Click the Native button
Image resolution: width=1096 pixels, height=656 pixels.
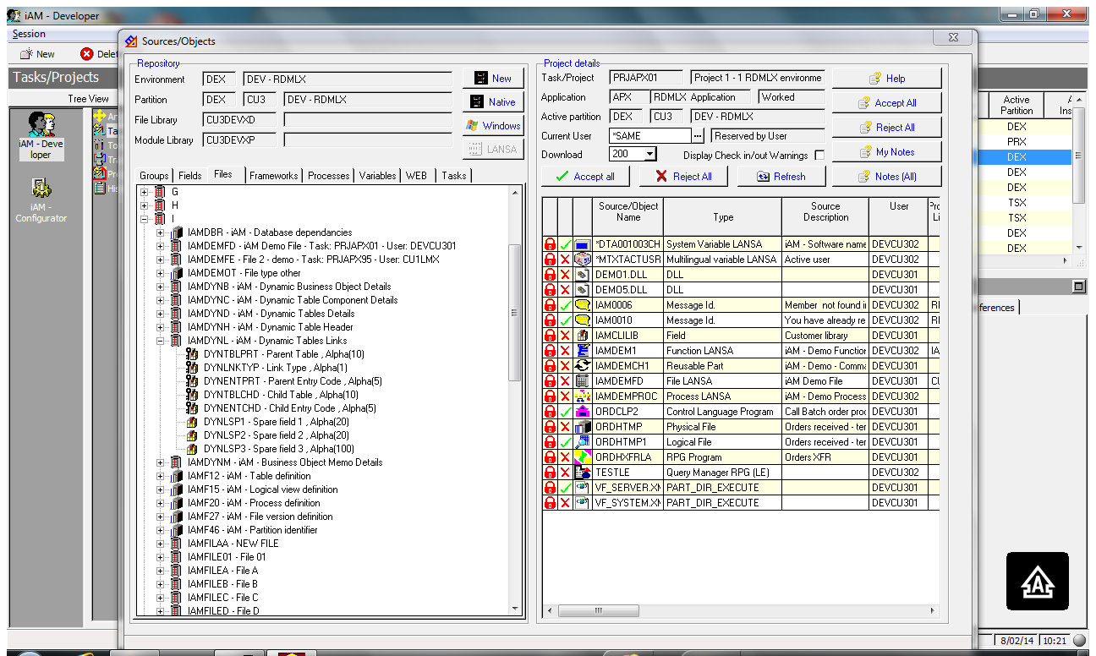[493, 101]
